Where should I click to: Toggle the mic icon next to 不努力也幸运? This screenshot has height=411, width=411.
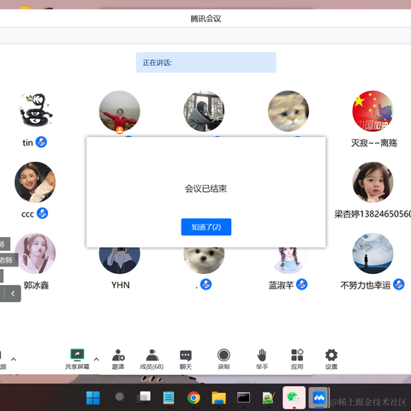tap(399, 284)
